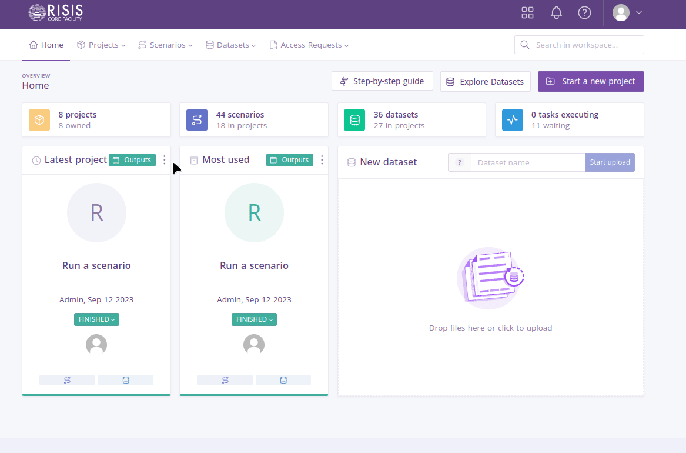Viewport: 686px width, 453px height.
Task: Click the datasets icon under Most used card
Action: coord(283,380)
